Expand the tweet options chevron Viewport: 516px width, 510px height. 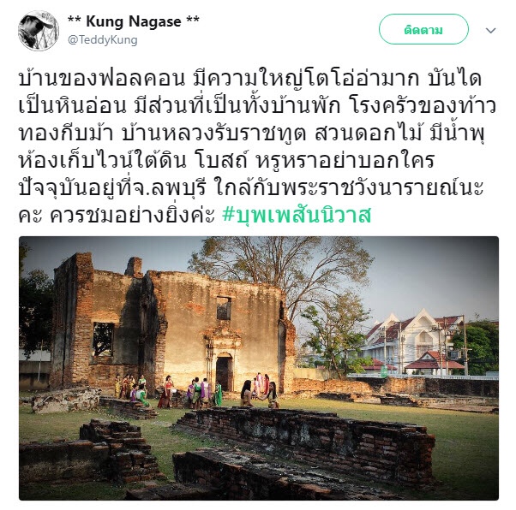tap(490, 31)
